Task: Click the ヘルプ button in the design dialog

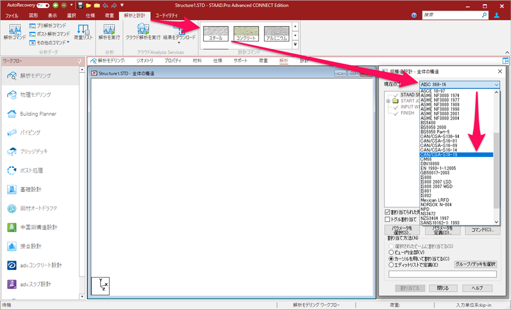Action: (x=477, y=288)
